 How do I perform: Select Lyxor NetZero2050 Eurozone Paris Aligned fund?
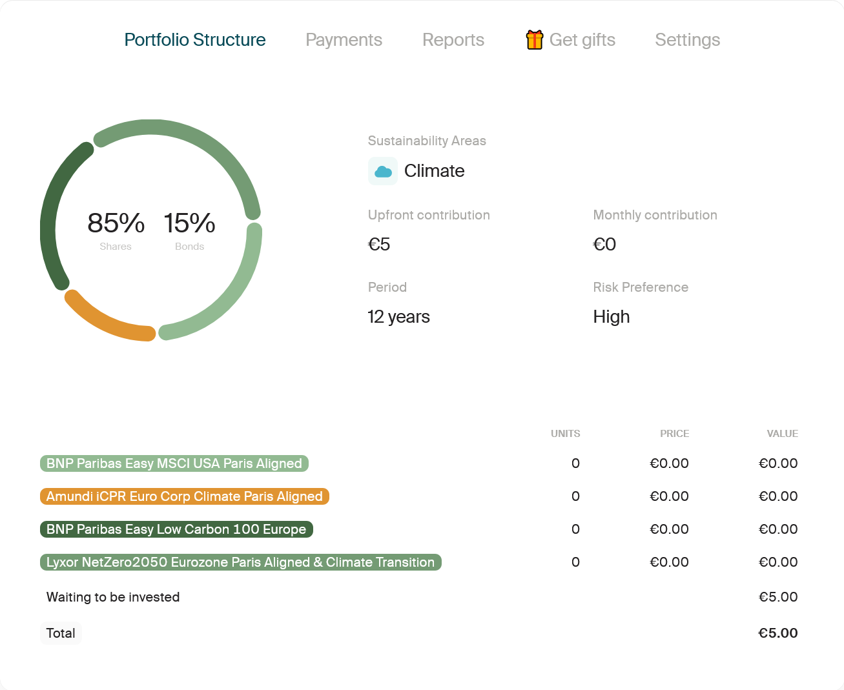(x=241, y=562)
